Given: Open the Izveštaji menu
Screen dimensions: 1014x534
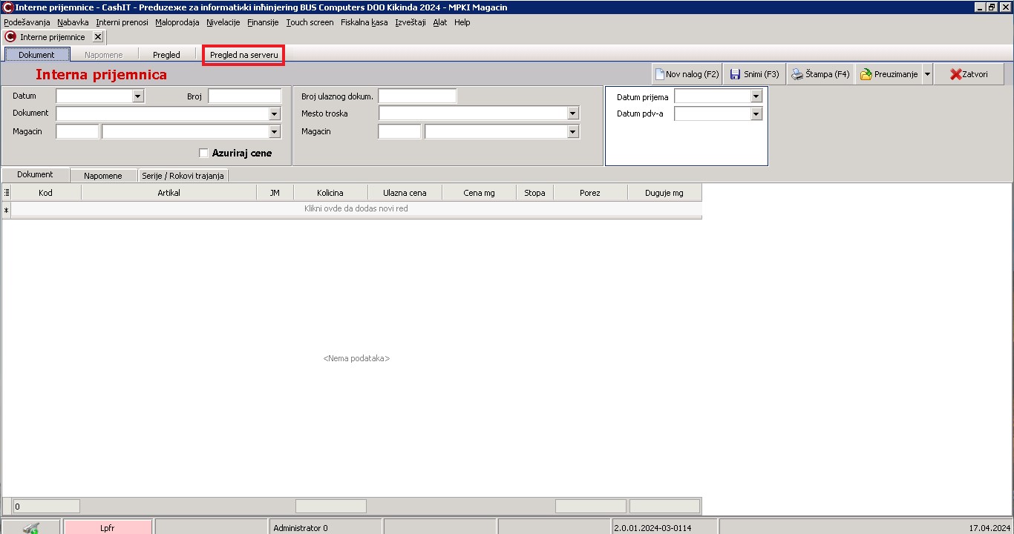Looking at the screenshot, I should tap(410, 22).
